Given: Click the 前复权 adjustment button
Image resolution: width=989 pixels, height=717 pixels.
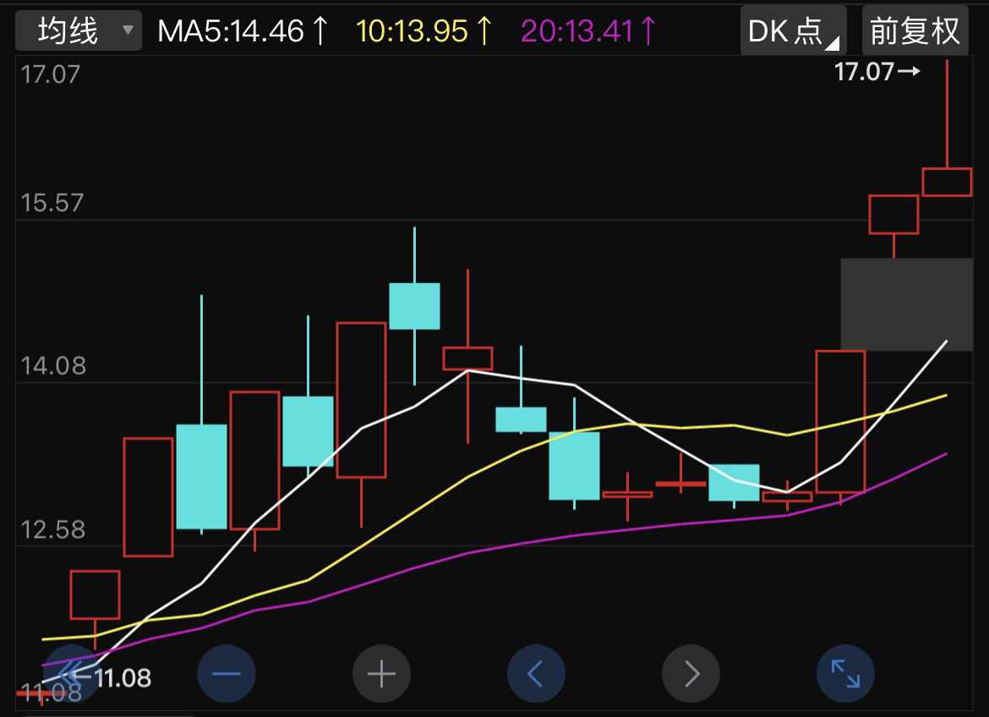Looking at the screenshot, I should pos(915,31).
